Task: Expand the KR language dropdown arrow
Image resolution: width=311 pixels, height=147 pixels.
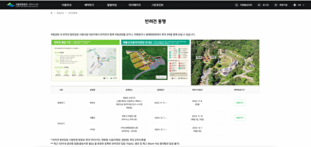Action: coord(303,5)
